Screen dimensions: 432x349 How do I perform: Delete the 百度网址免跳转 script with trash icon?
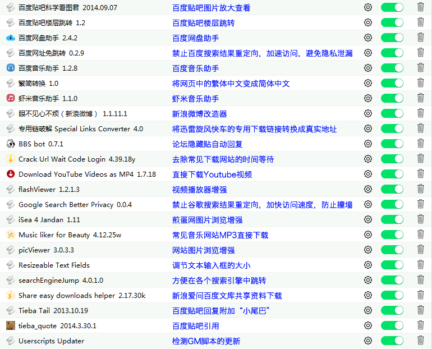click(x=420, y=52)
